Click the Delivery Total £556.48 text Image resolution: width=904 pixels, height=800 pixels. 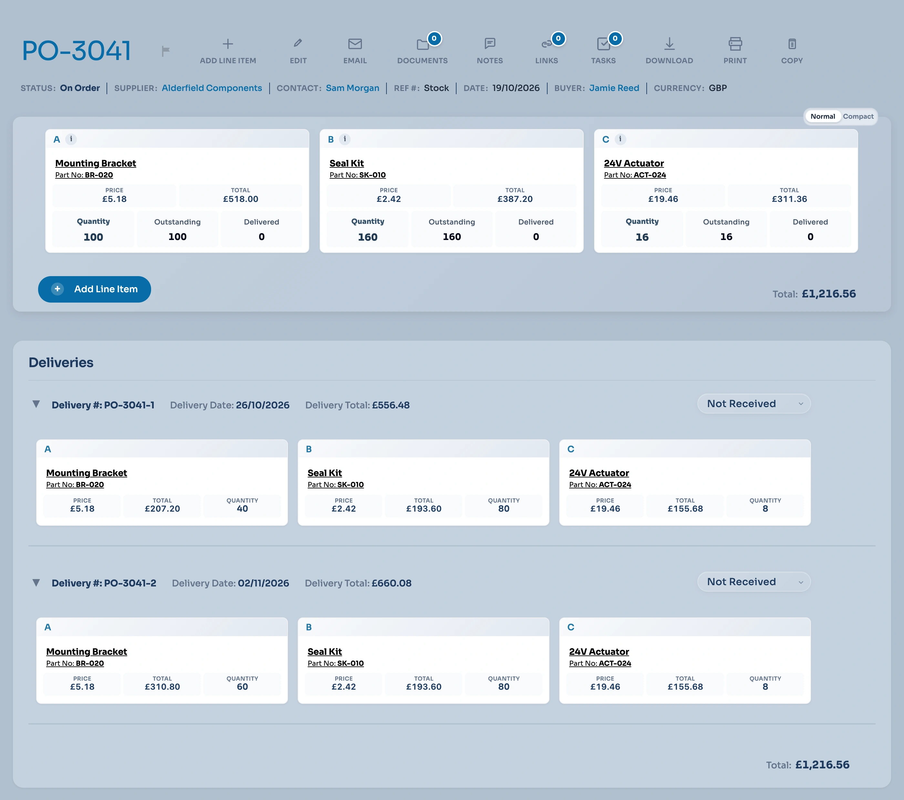point(357,405)
